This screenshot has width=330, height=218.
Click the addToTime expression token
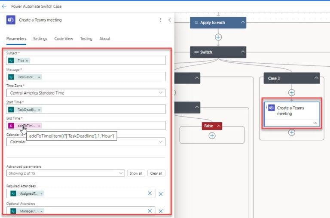coord(25,126)
